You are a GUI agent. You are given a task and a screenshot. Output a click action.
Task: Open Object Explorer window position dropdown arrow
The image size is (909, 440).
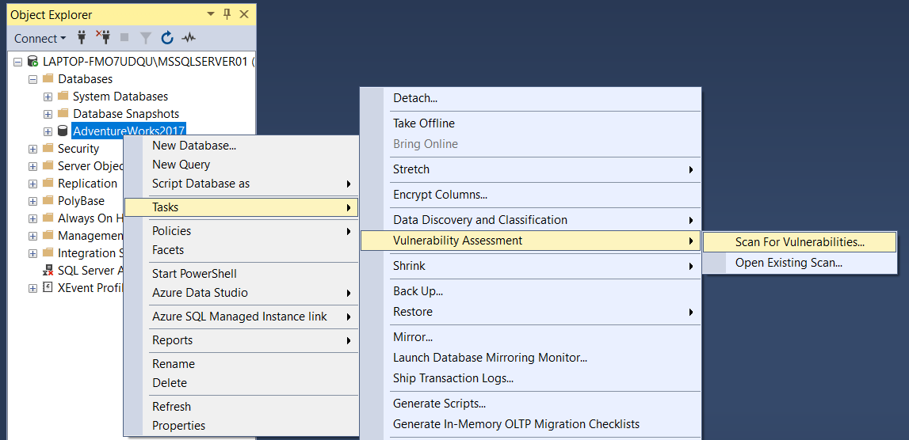211,14
